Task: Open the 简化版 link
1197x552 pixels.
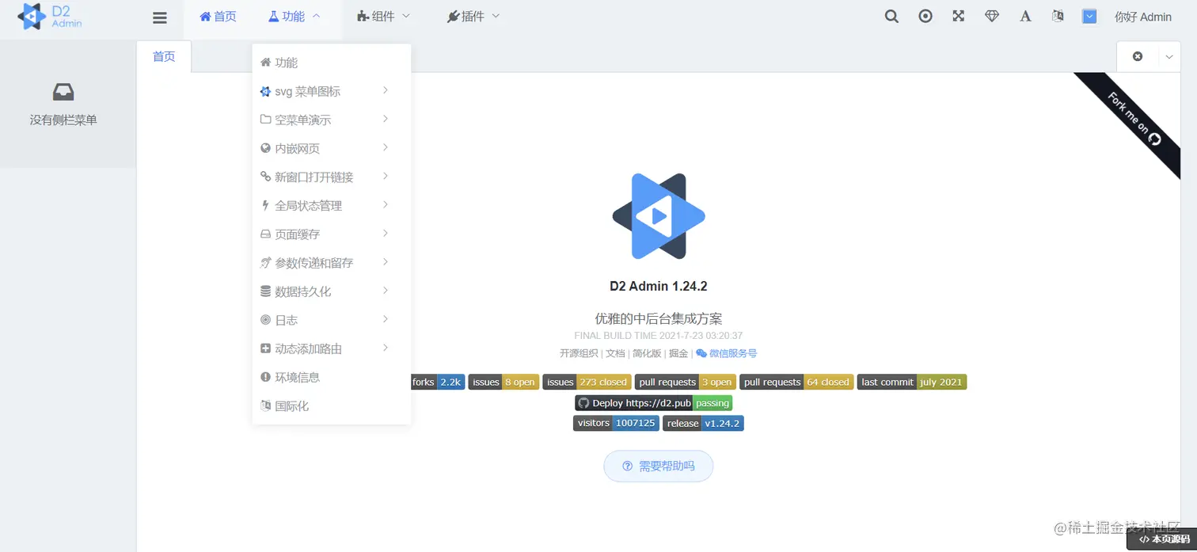Action: [647, 353]
